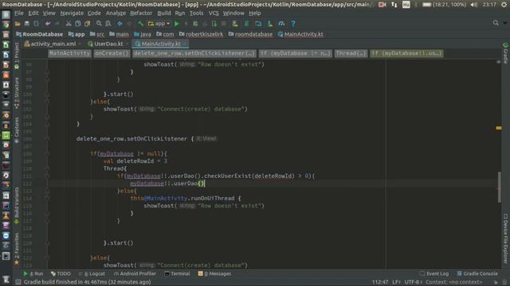Screen dimensions: 510x286
Task: Run the app with green play button
Action: tap(177, 23)
